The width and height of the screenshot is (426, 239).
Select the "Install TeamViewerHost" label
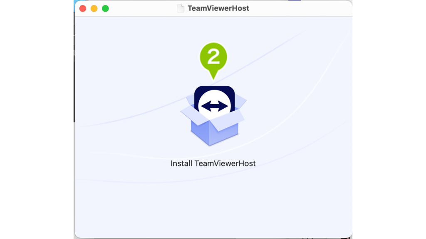tap(213, 163)
